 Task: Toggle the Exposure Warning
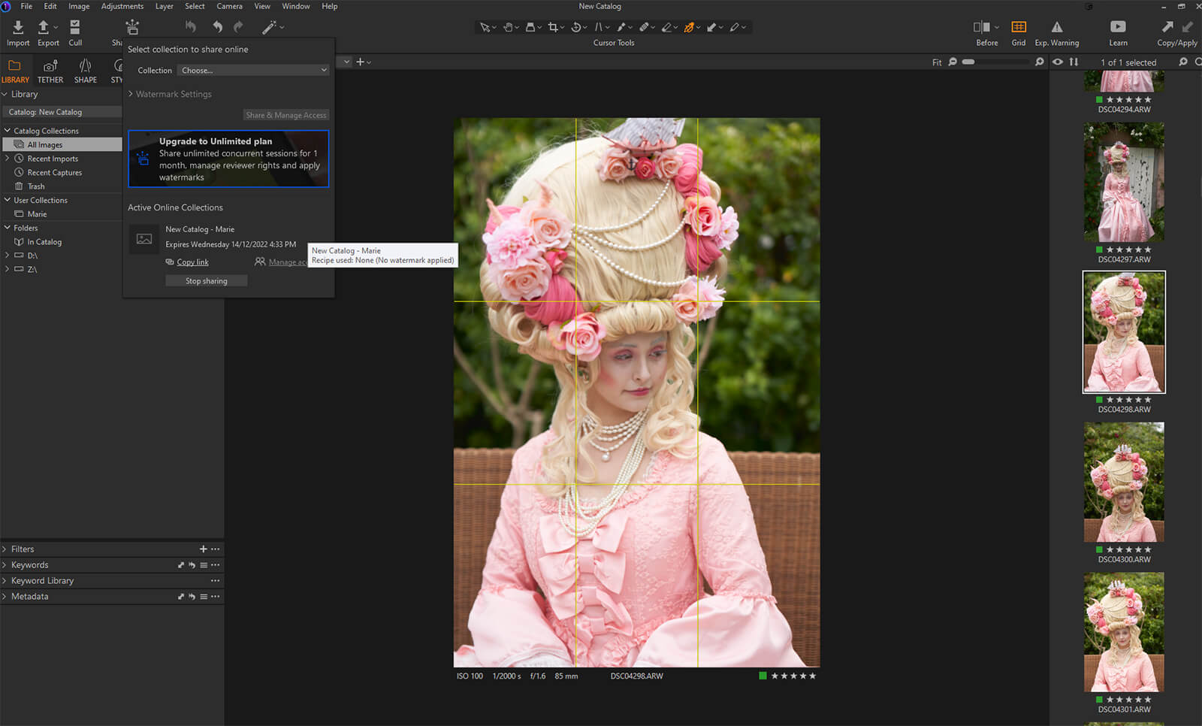pyautogui.click(x=1056, y=28)
